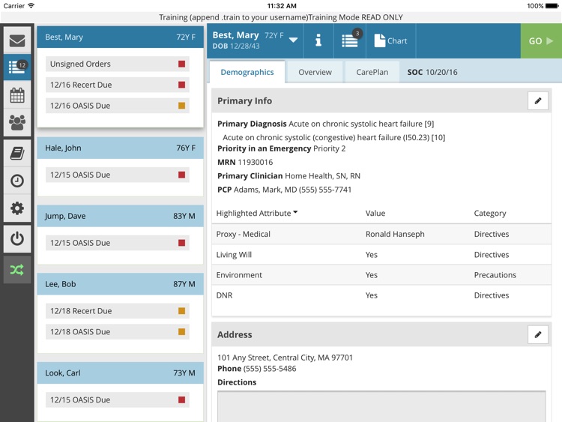Select Look, Carl patient card header
The height and width of the screenshot is (422, 562).
tap(121, 373)
